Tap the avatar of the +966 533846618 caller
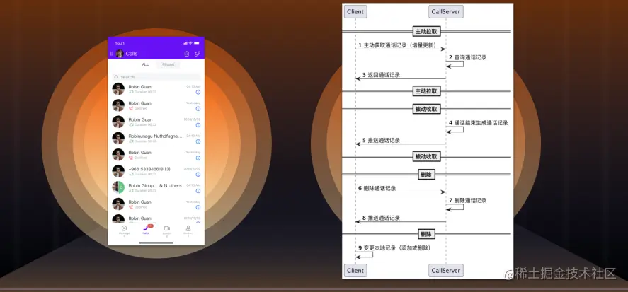 click(x=118, y=171)
